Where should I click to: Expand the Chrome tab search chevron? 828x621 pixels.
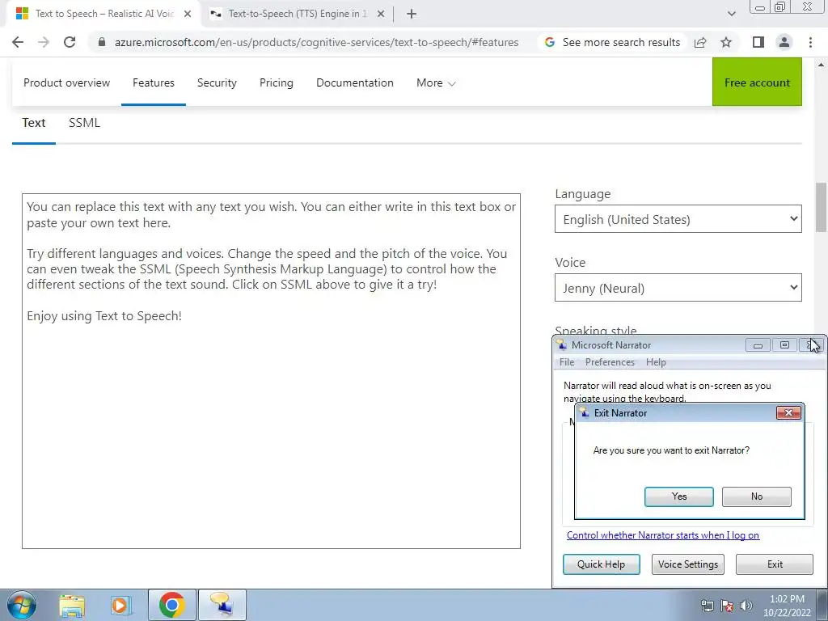[731, 14]
